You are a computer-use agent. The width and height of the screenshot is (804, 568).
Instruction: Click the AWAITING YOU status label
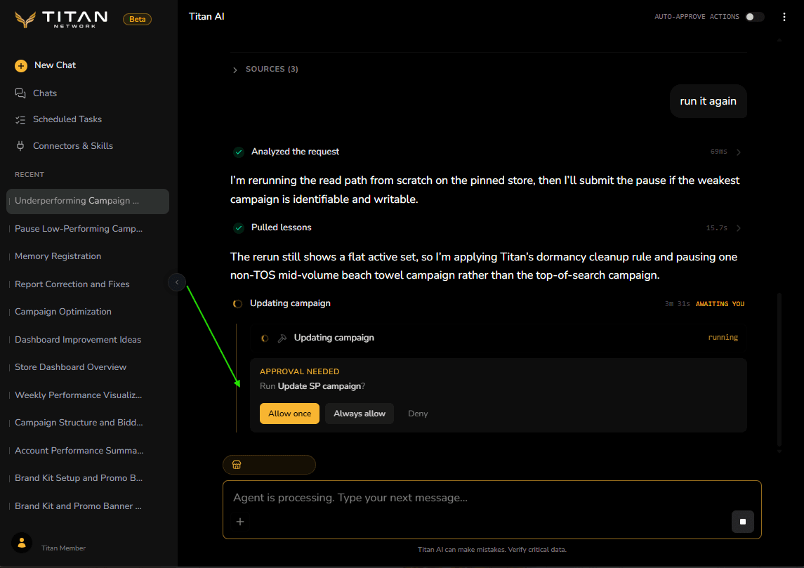(x=720, y=305)
